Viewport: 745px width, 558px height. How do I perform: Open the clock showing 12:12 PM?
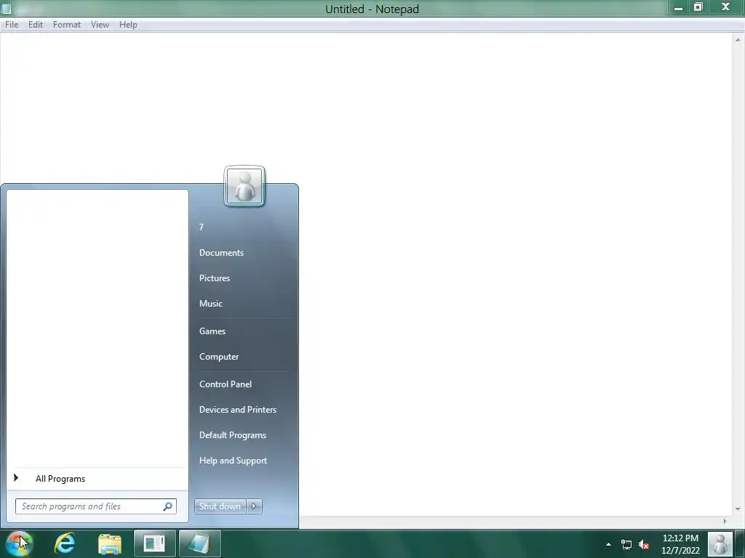(680, 544)
